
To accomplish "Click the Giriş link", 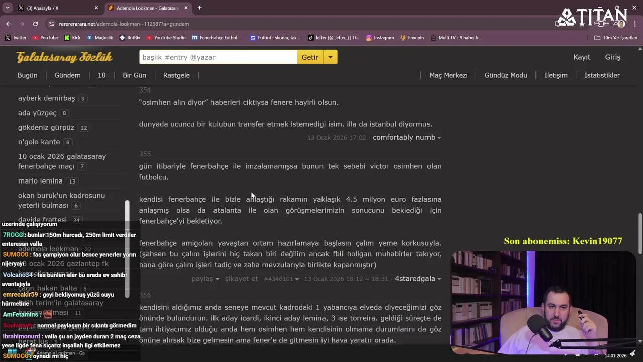I will (x=612, y=57).
